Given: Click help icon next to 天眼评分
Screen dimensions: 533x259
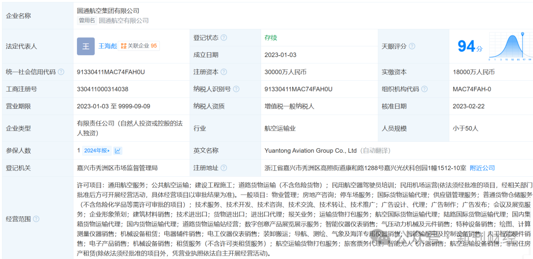Looking at the screenshot, I should [x=412, y=46].
